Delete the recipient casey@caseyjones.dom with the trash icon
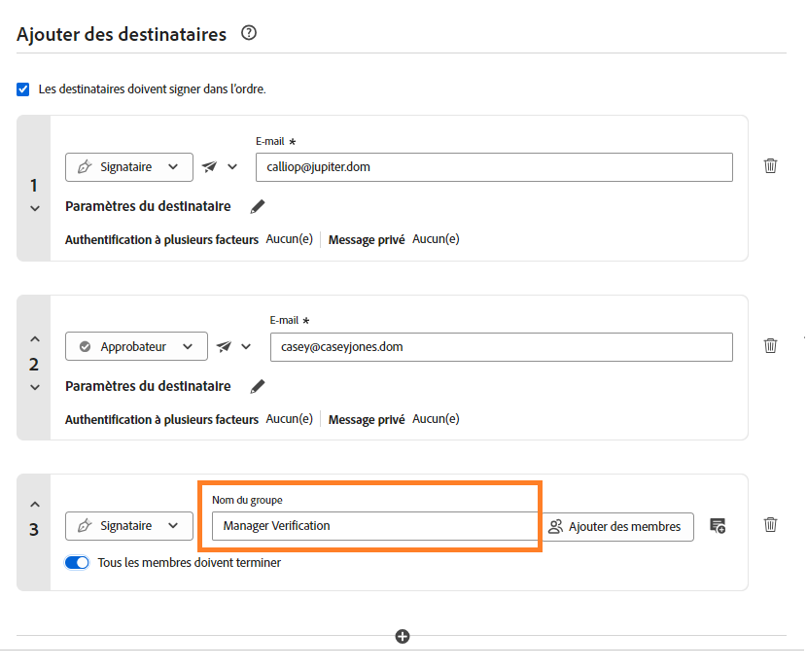This screenshot has width=807, height=669. 770,346
